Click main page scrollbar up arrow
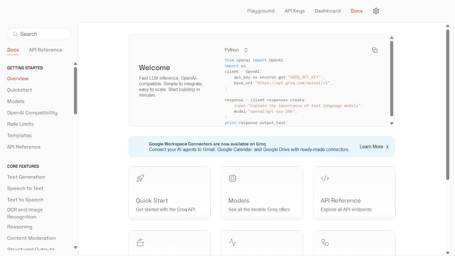455x256 pixels. pyautogui.click(x=448, y=26)
